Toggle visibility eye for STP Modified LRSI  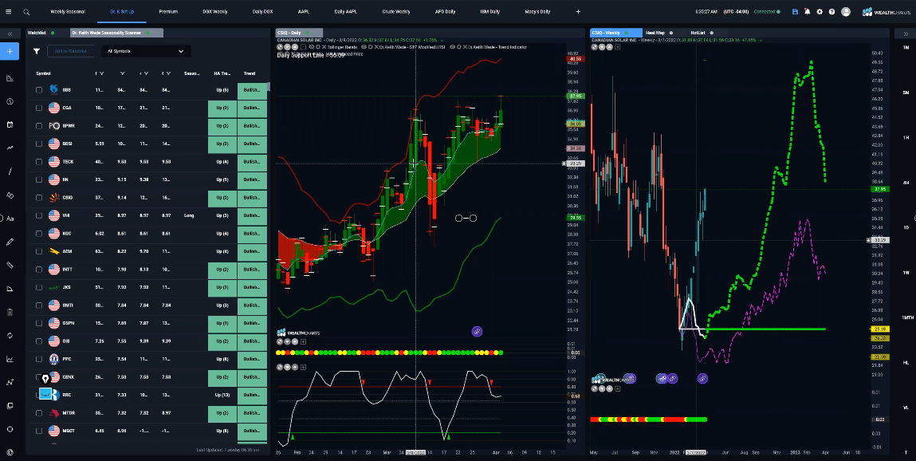(364, 47)
